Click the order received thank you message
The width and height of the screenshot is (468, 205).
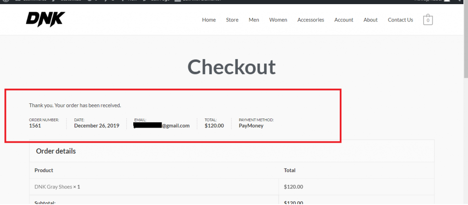coord(75,105)
